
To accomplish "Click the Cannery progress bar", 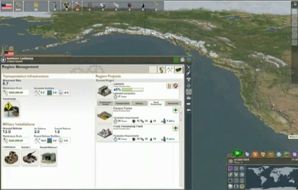I will coord(132,90).
